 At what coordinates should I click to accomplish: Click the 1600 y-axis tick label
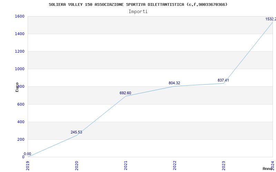click(20, 16)
